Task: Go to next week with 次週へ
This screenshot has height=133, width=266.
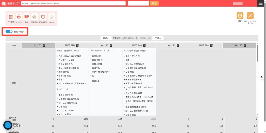Action: [158, 38]
